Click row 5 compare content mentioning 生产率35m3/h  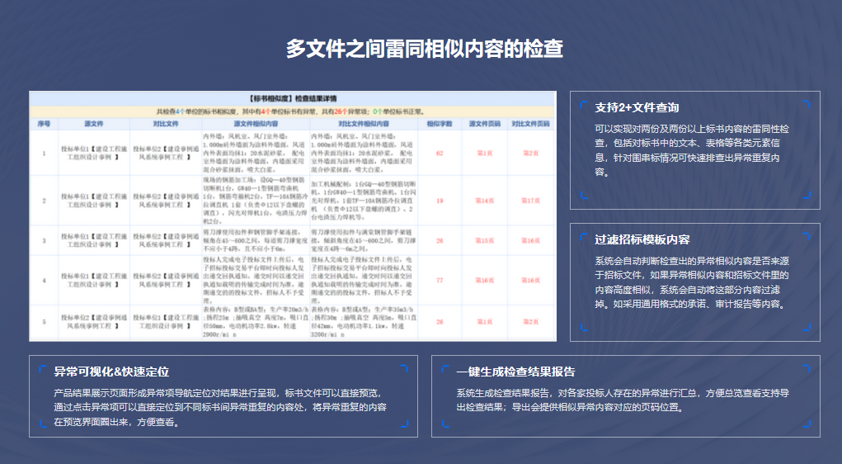tap(364, 321)
